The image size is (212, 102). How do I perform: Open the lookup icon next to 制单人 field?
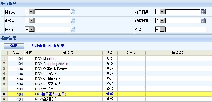73,12
